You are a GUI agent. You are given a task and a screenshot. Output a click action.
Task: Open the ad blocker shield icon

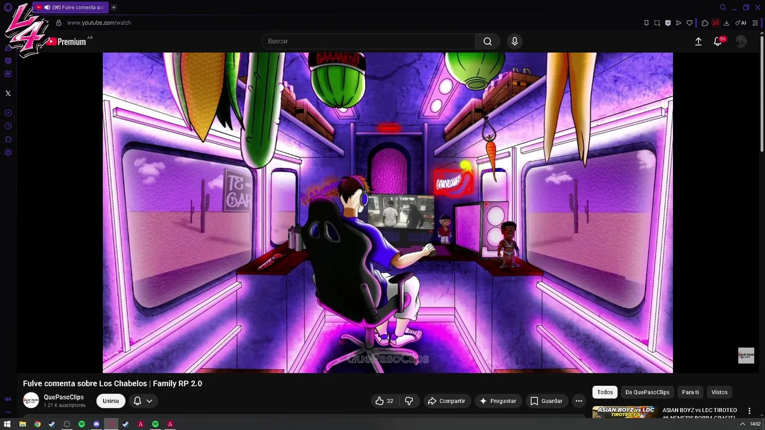click(x=668, y=23)
